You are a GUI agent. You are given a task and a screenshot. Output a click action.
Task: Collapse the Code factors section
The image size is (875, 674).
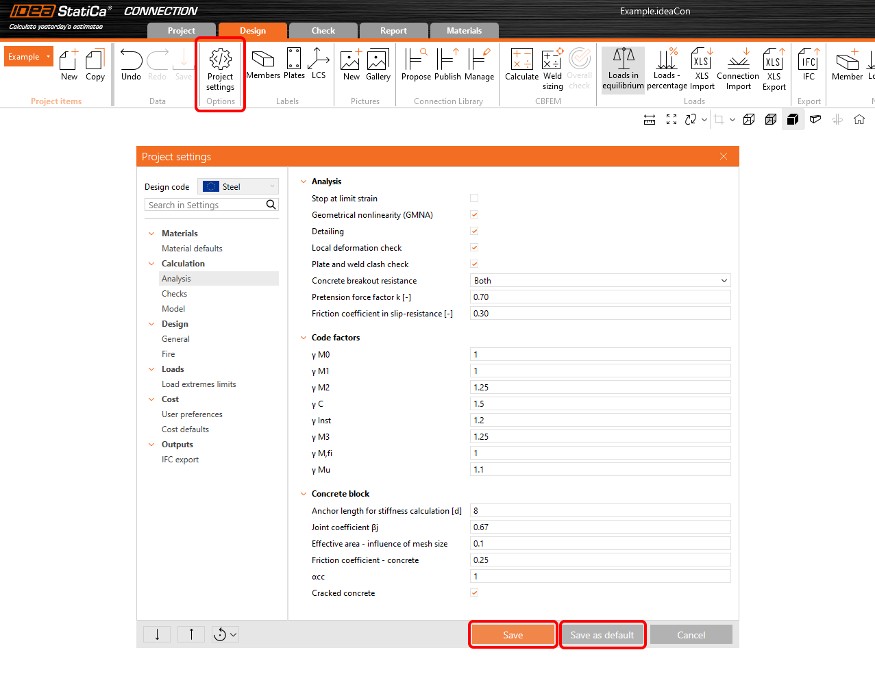(x=303, y=337)
